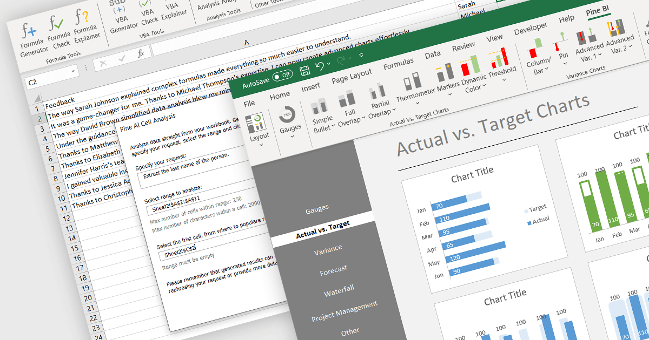Click the fx insert function icon
Screen dimensions: 649x340
click(x=141, y=53)
